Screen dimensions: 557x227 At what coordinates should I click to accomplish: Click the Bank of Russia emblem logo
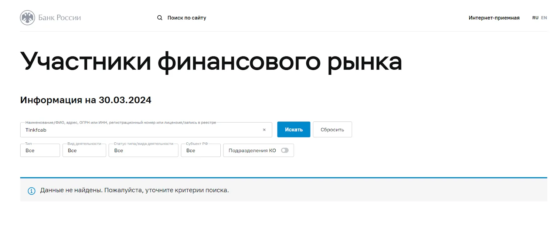point(28,18)
